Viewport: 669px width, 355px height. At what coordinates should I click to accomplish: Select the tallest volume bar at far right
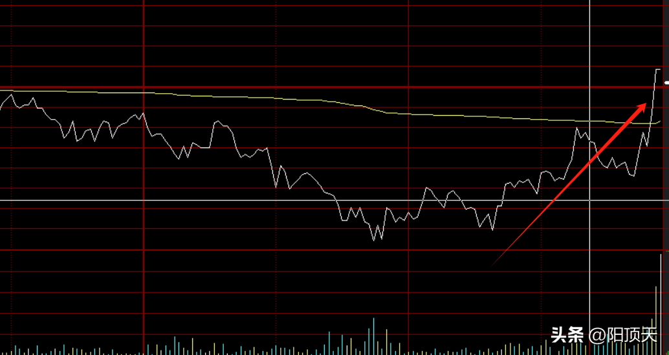click(661, 304)
